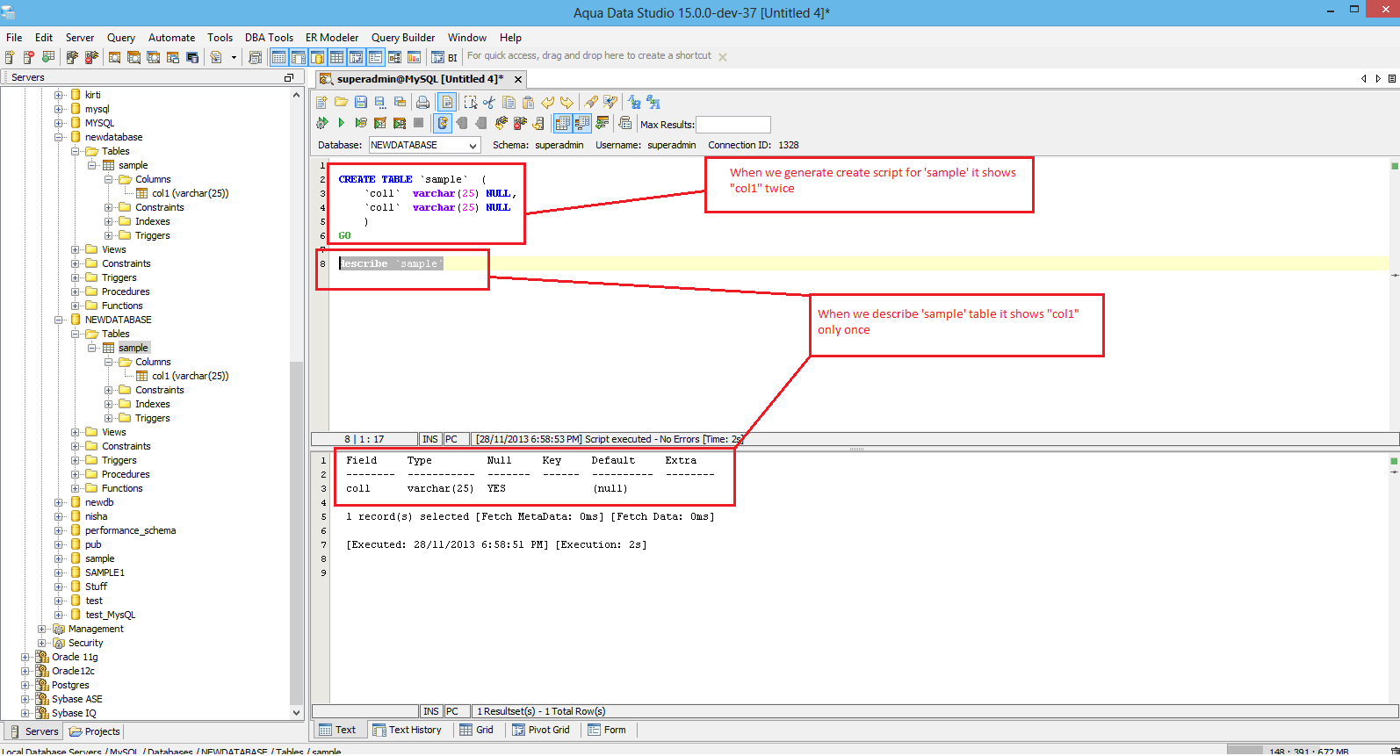Click the chart view icon in main toolbar
1400x756 pixels.
click(414, 57)
